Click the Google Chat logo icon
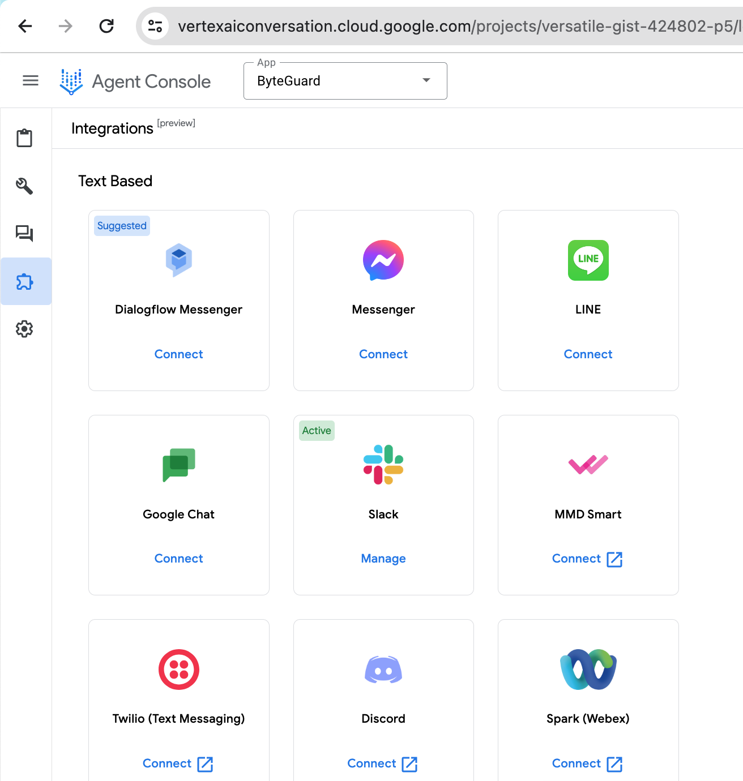The width and height of the screenshot is (743, 781). click(179, 465)
